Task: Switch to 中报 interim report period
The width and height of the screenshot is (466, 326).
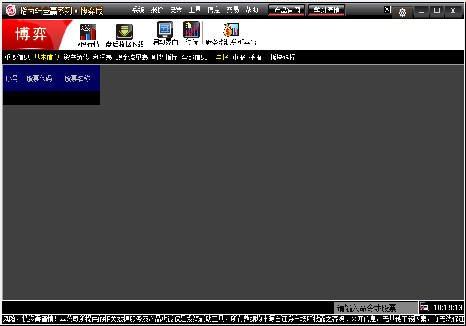Action: pyautogui.click(x=239, y=57)
